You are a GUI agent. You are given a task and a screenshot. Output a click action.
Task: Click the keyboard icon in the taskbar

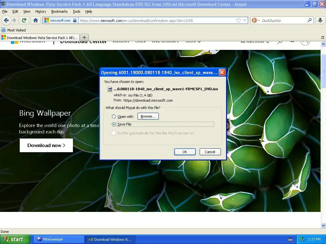(x=290, y=240)
